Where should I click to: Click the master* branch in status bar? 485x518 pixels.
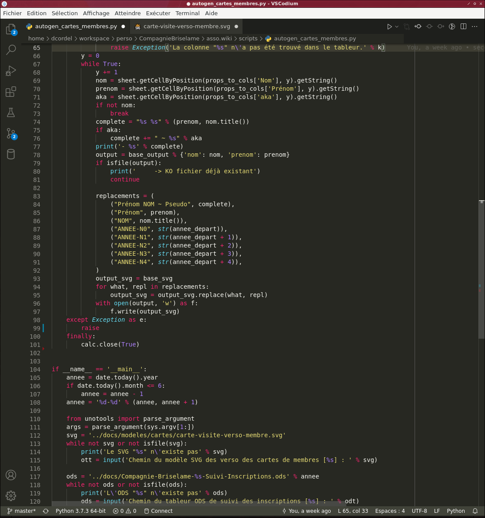[x=21, y=511]
